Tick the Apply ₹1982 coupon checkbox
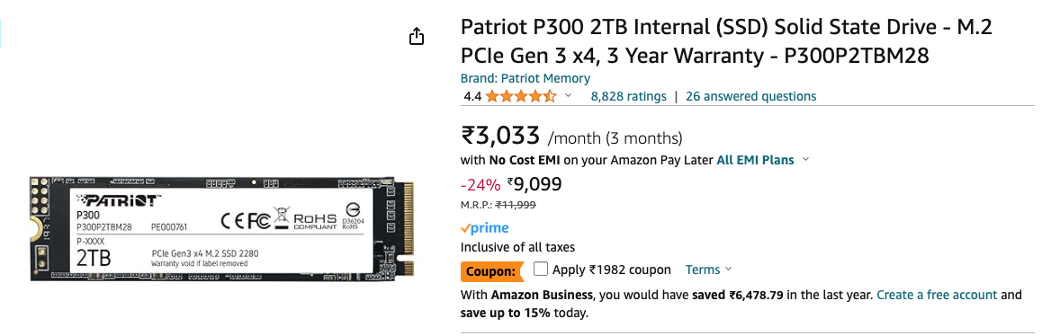Screen dimensions: 1042x336 tap(540, 269)
